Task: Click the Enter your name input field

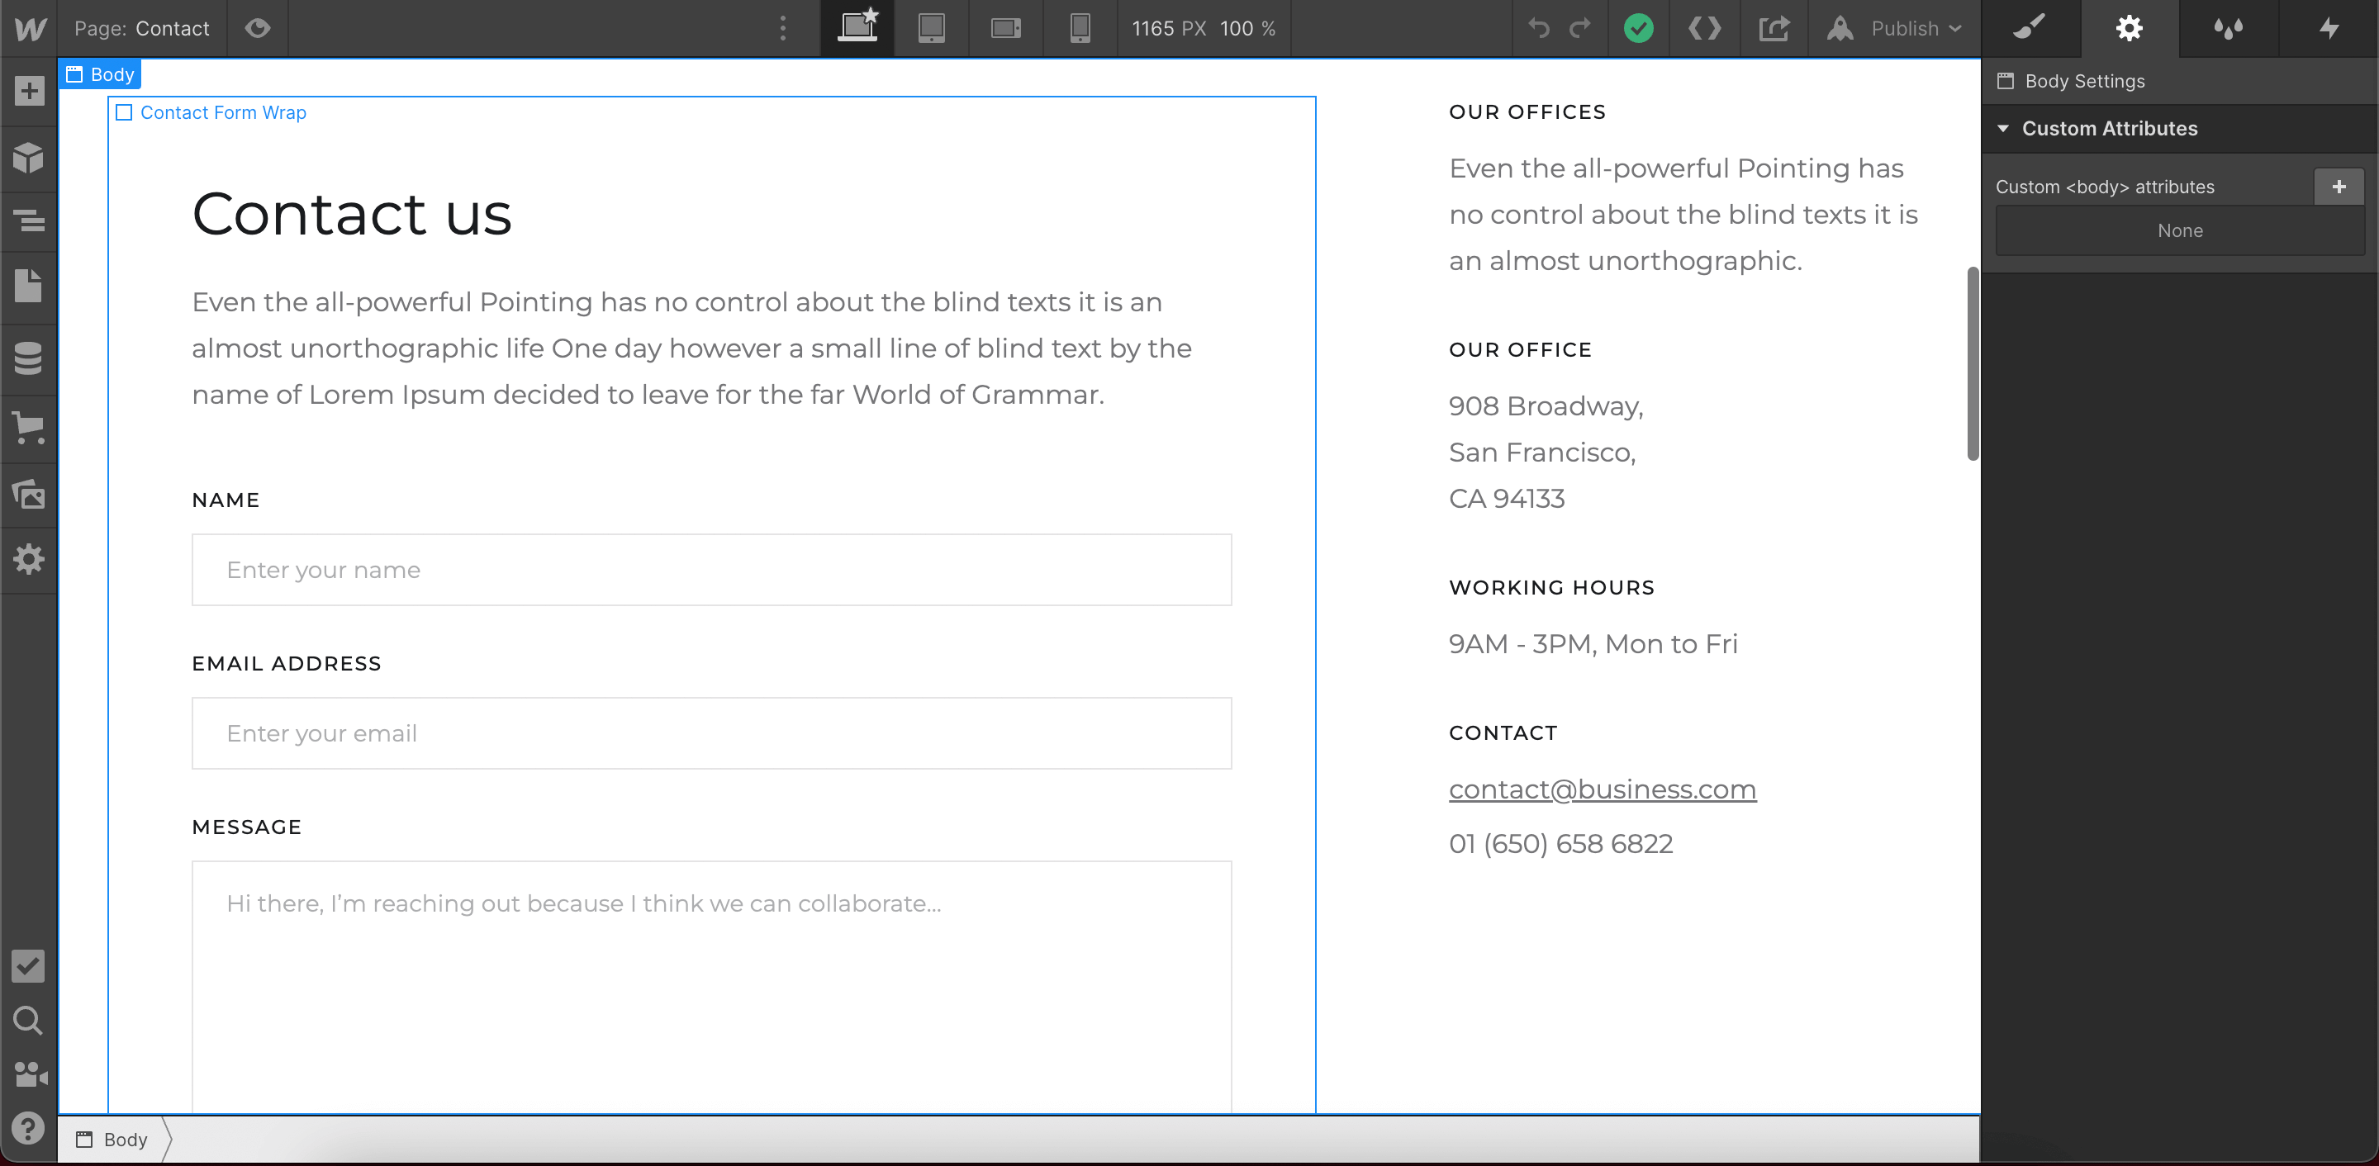Action: click(x=711, y=570)
